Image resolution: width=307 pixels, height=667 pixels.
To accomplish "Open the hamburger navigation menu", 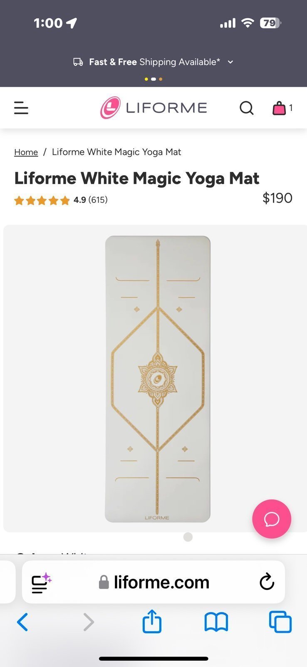I will point(21,108).
